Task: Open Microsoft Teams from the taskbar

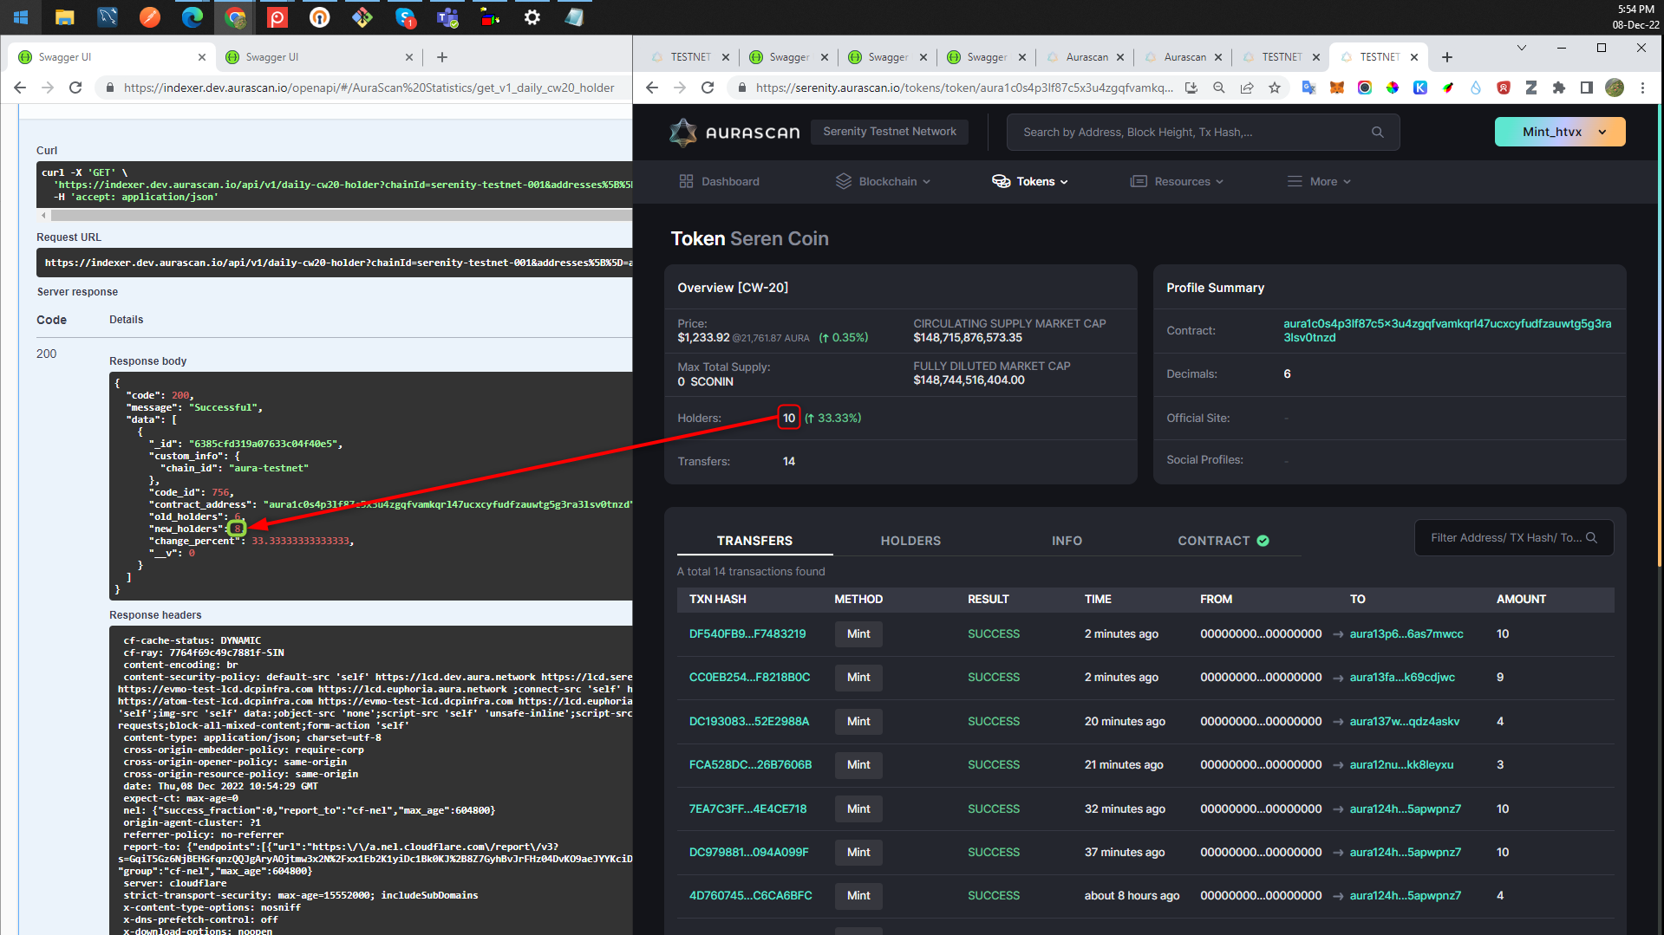Action: [447, 17]
